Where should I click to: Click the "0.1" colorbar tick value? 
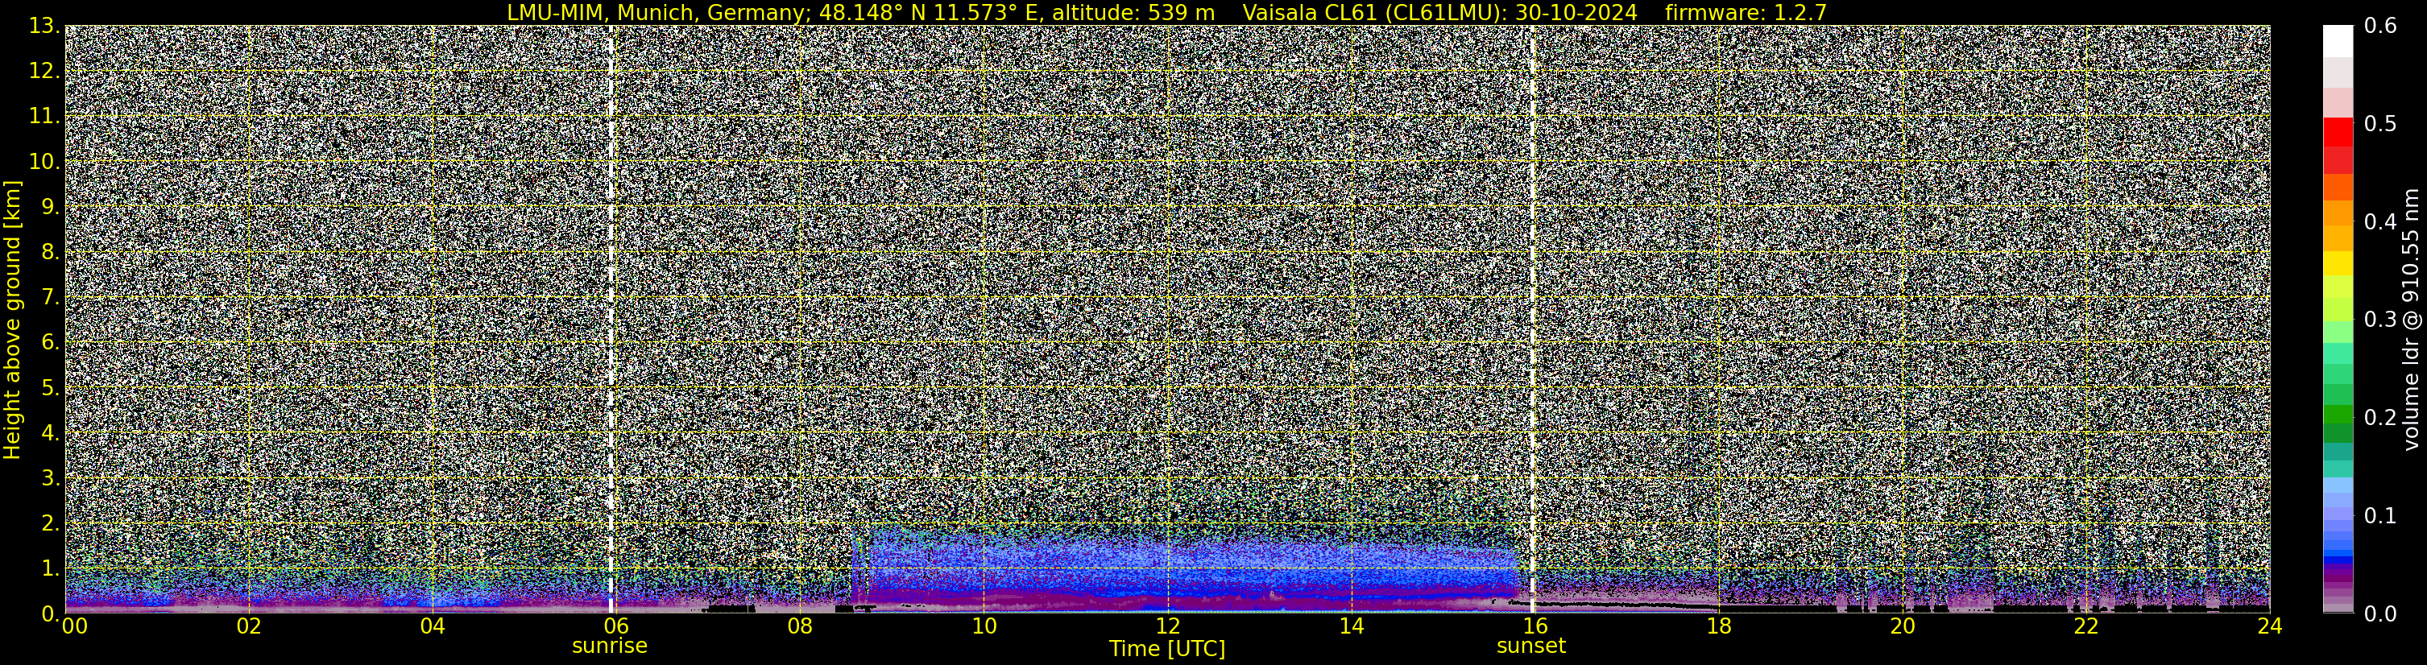2380,516
